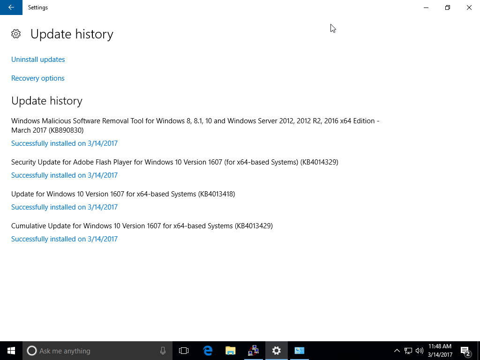Open volume control tray icon
The width and height of the screenshot is (480, 360).
click(x=420, y=351)
